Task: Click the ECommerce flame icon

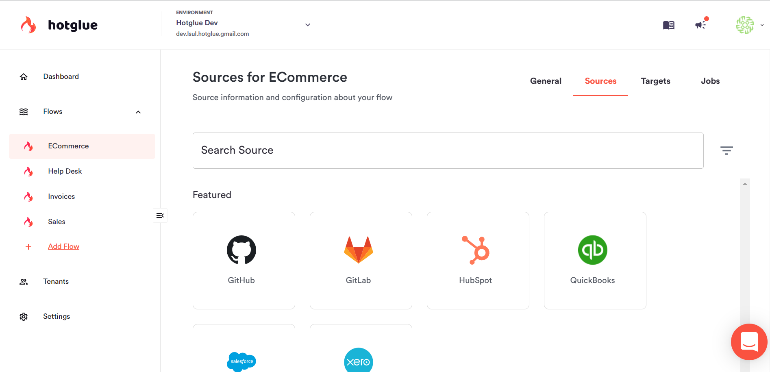Action: coord(28,146)
